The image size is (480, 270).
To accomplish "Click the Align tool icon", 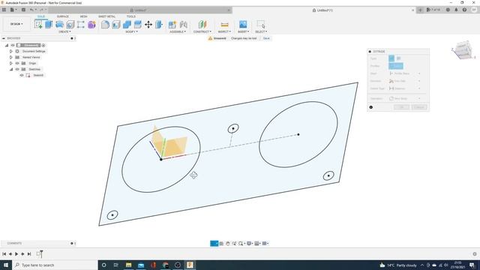I will pyautogui.click(x=159, y=24).
